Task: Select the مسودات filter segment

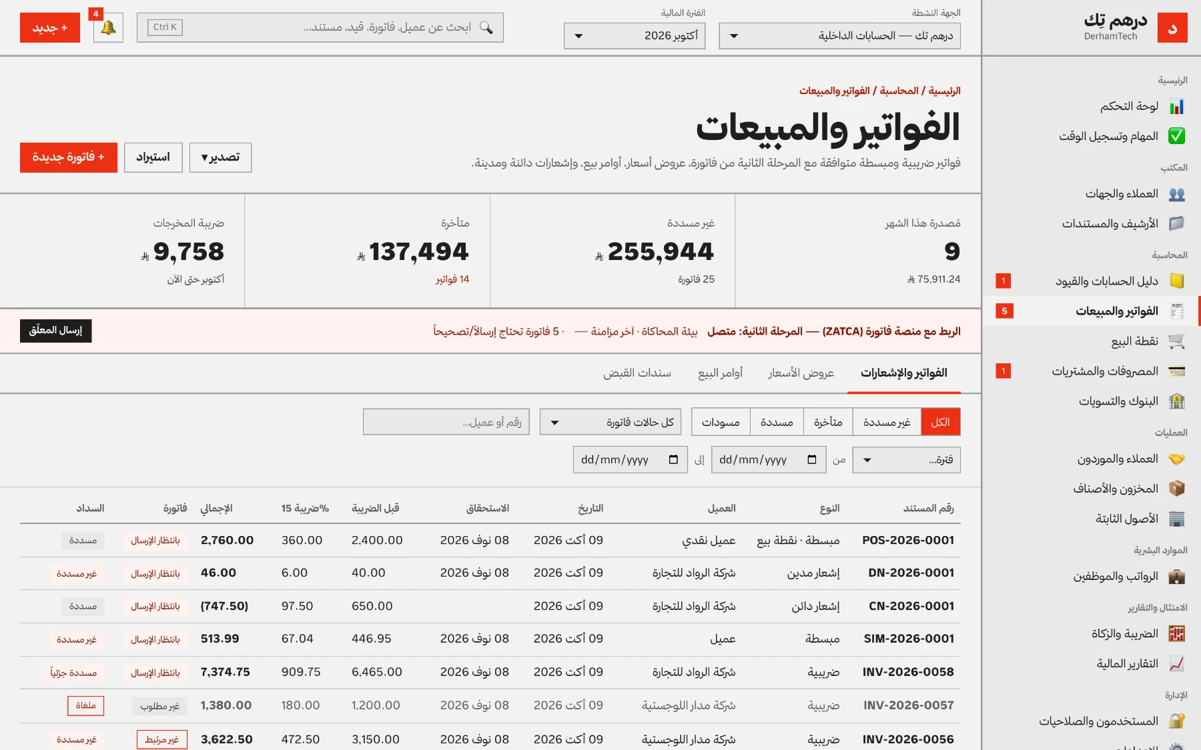Action: tap(721, 422)
